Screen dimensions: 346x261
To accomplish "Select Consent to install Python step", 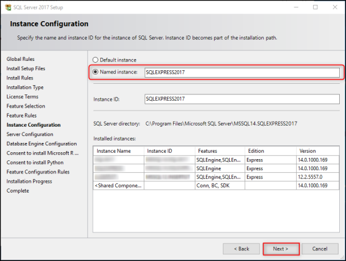I will pyautogui.click(x=35, y=162).
